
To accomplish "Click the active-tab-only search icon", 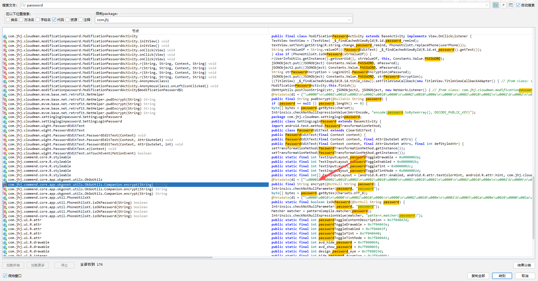I will click(x=511, y=5).
